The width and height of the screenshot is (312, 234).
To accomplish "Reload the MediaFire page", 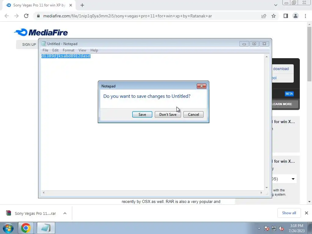I will [26, 16].
